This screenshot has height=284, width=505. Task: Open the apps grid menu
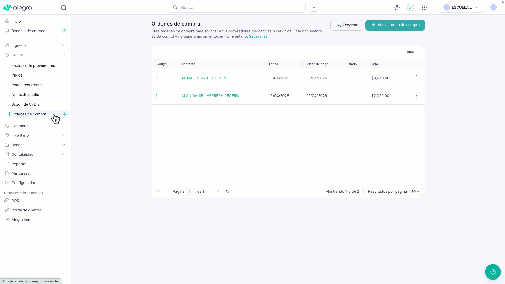tap(424, 8)
